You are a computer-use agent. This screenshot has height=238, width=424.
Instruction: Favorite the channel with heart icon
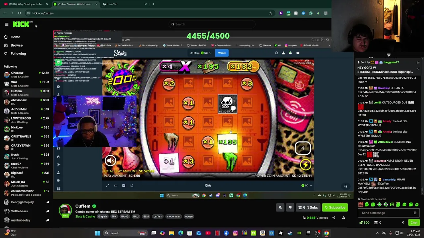(x=290, y=208)
